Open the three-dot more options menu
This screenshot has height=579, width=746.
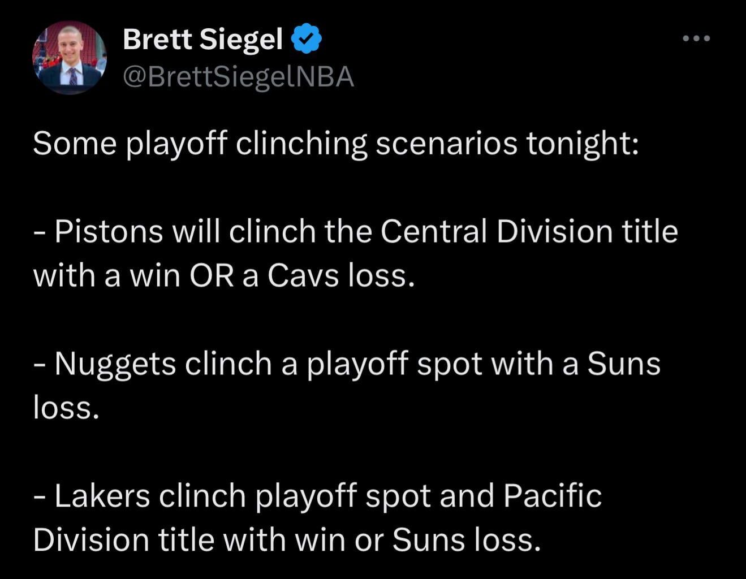point(696,38)
